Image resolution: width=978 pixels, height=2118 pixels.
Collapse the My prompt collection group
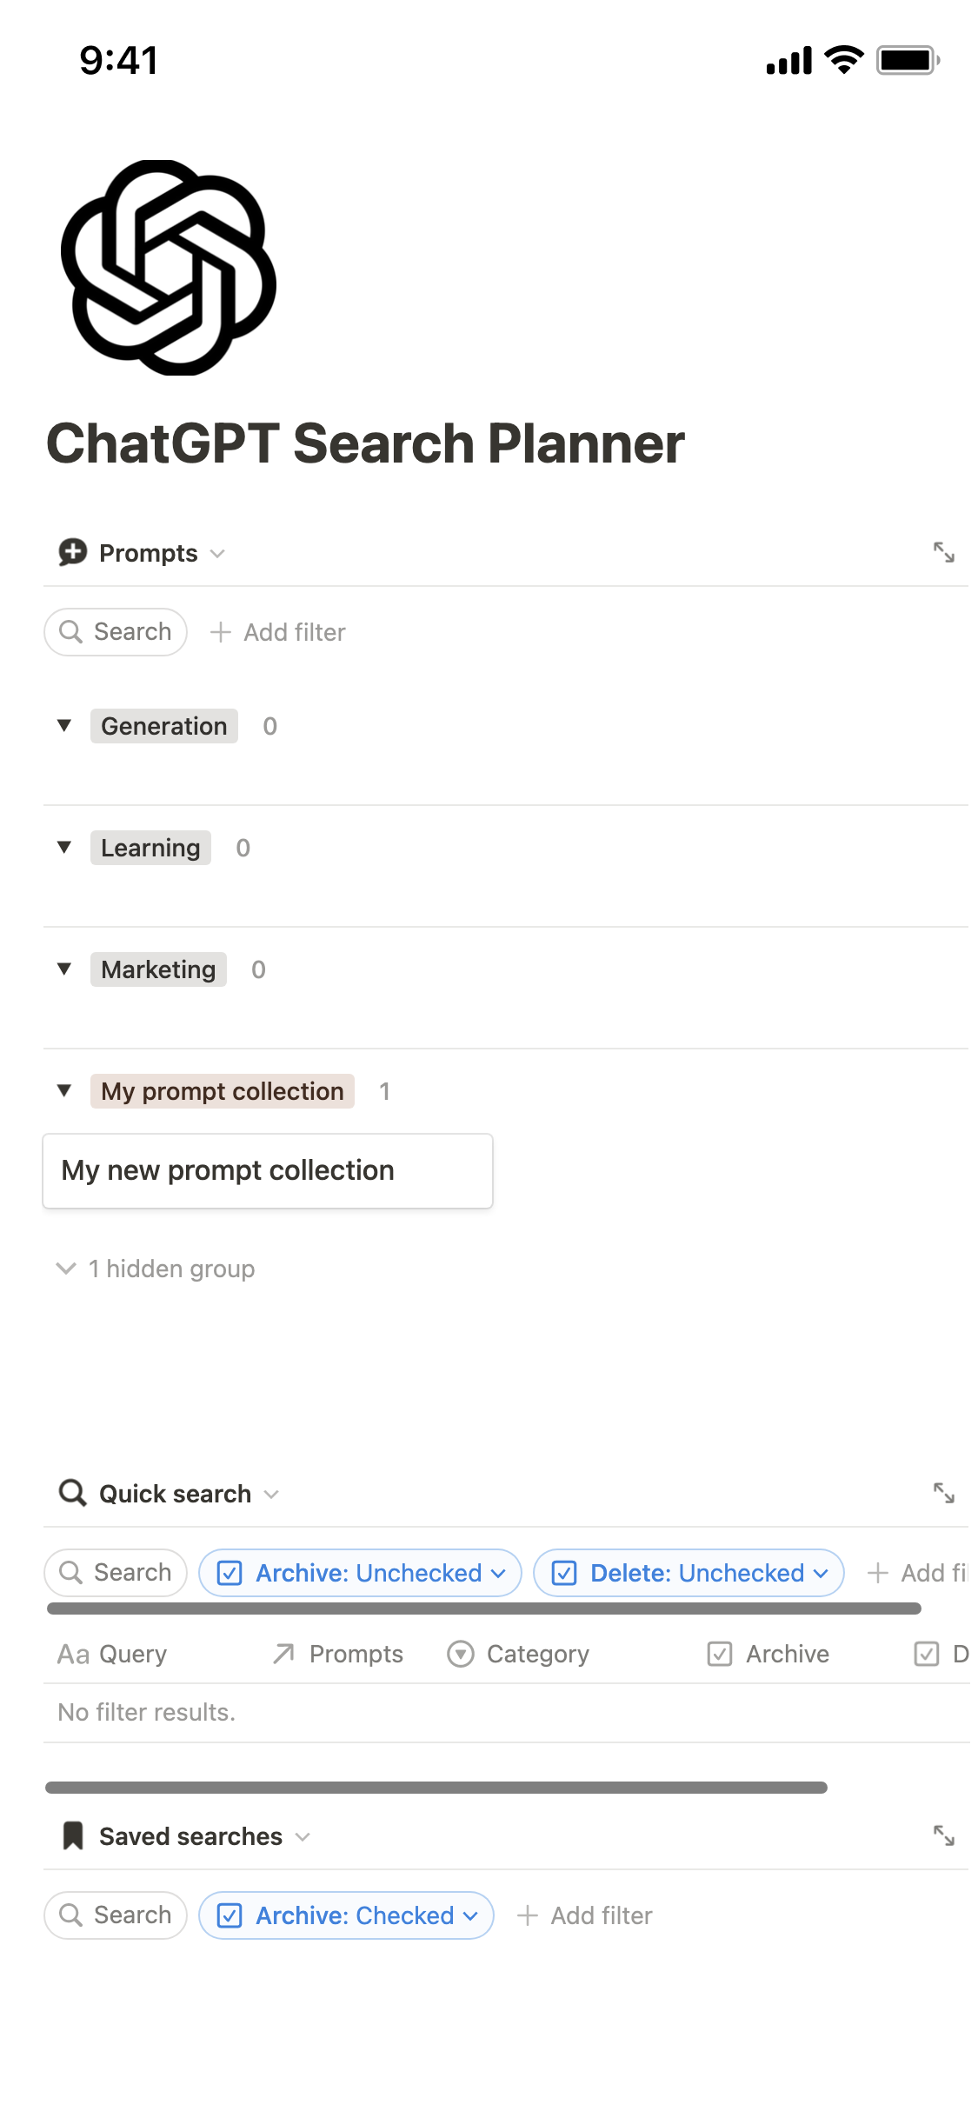click(64, 1091)
